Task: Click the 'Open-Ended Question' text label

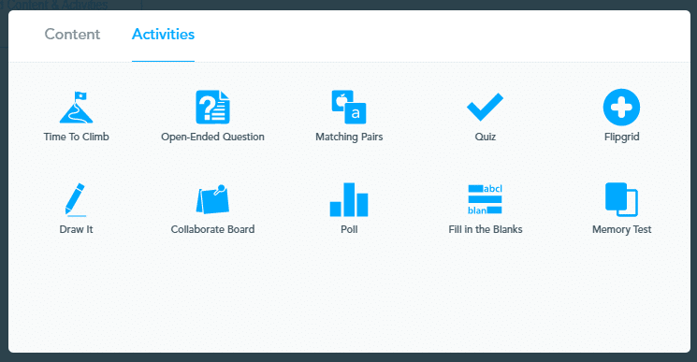Action: (x=212, y=137)
